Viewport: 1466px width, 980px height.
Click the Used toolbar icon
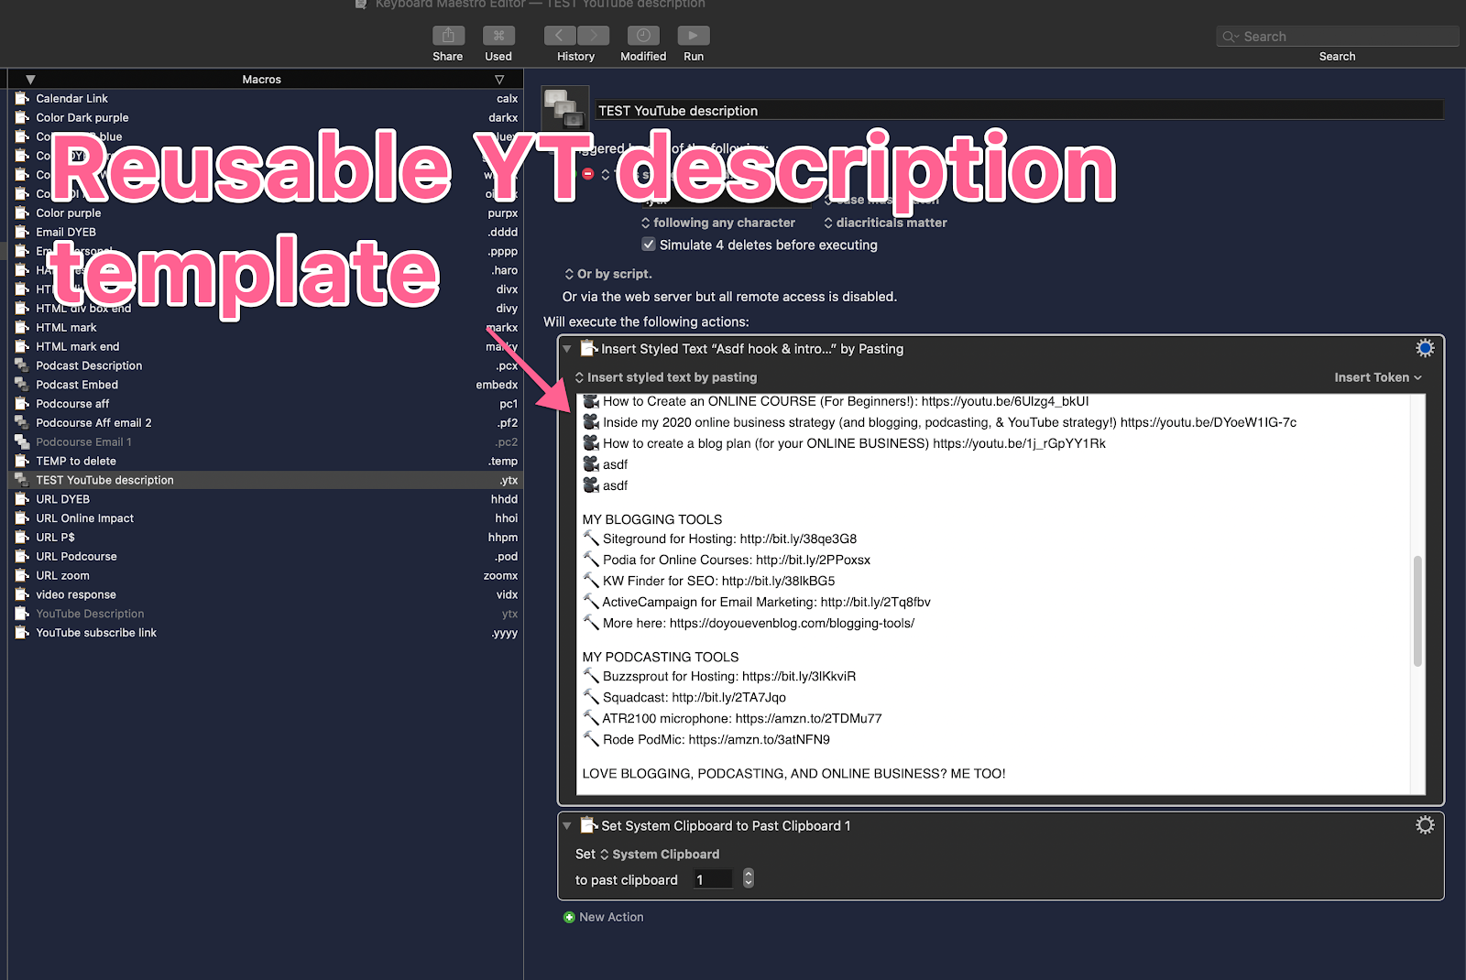(x=498, y=36)
